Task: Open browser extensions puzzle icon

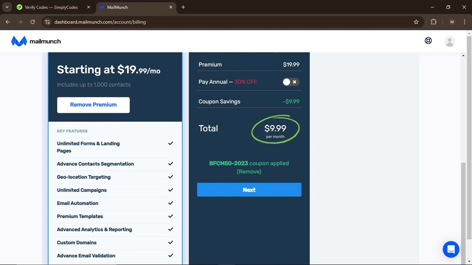Action: tap(434, 22)
